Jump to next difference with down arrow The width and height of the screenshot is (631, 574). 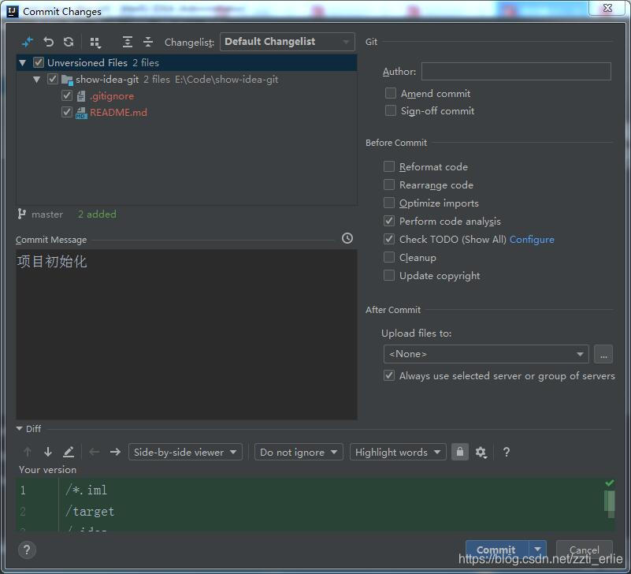[48, 452]
